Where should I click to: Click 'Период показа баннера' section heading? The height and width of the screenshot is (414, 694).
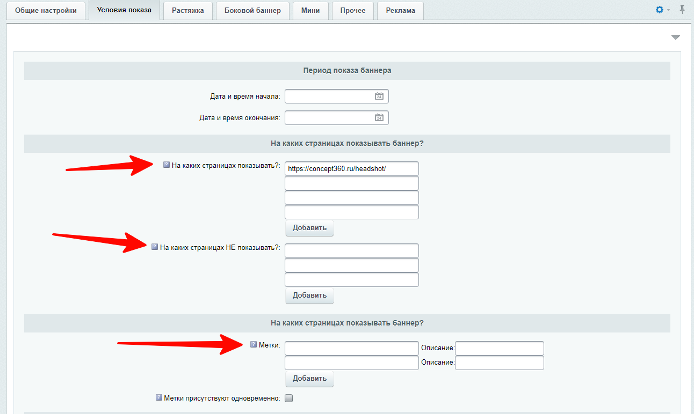(347, 70)
